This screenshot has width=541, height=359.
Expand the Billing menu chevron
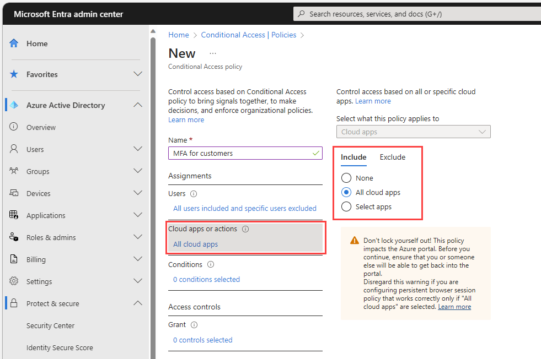click(x=138, y=259)
